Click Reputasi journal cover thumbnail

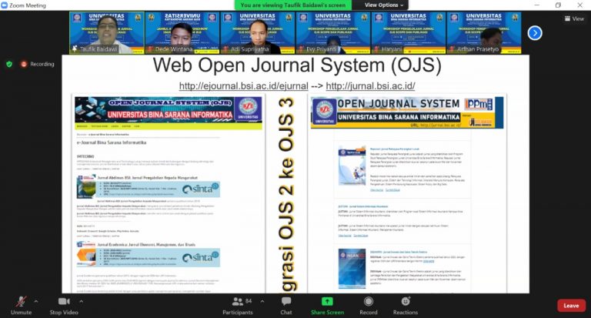[352, 166]
